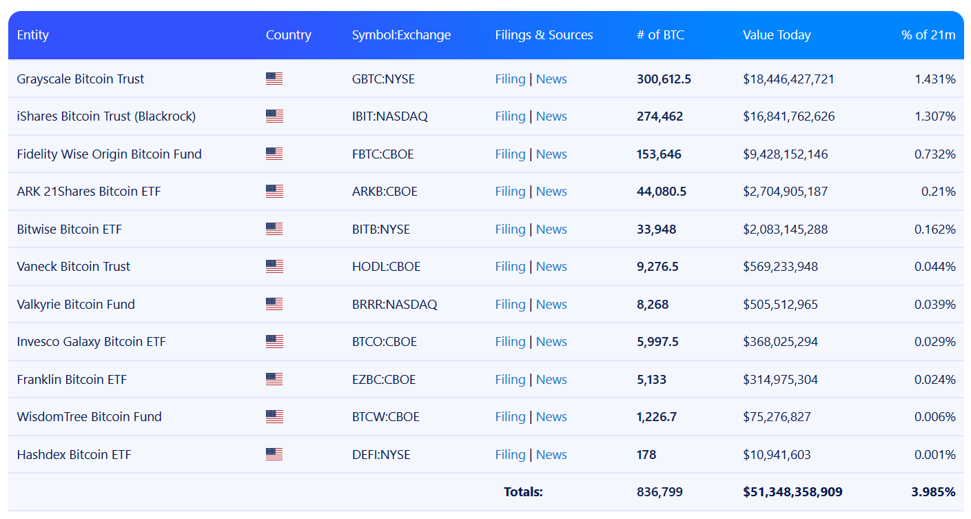Click the US flag in iShares Bitcoin Trust row

tap(274, 116)
